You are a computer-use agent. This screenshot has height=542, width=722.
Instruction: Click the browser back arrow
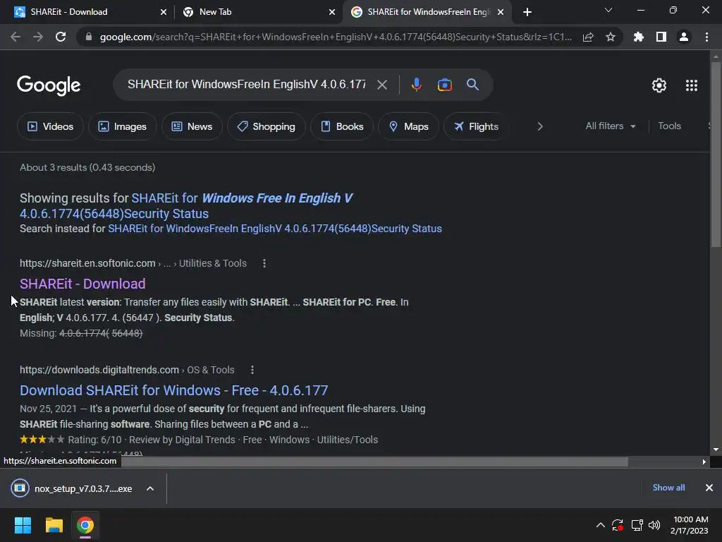16,37
